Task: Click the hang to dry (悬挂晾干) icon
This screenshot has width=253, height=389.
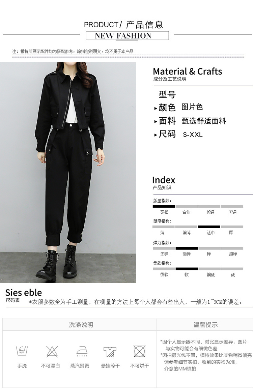Action: point(110,352)
